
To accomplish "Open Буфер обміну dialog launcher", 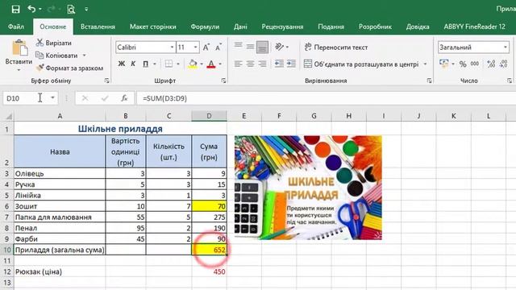I will [106, 81].
